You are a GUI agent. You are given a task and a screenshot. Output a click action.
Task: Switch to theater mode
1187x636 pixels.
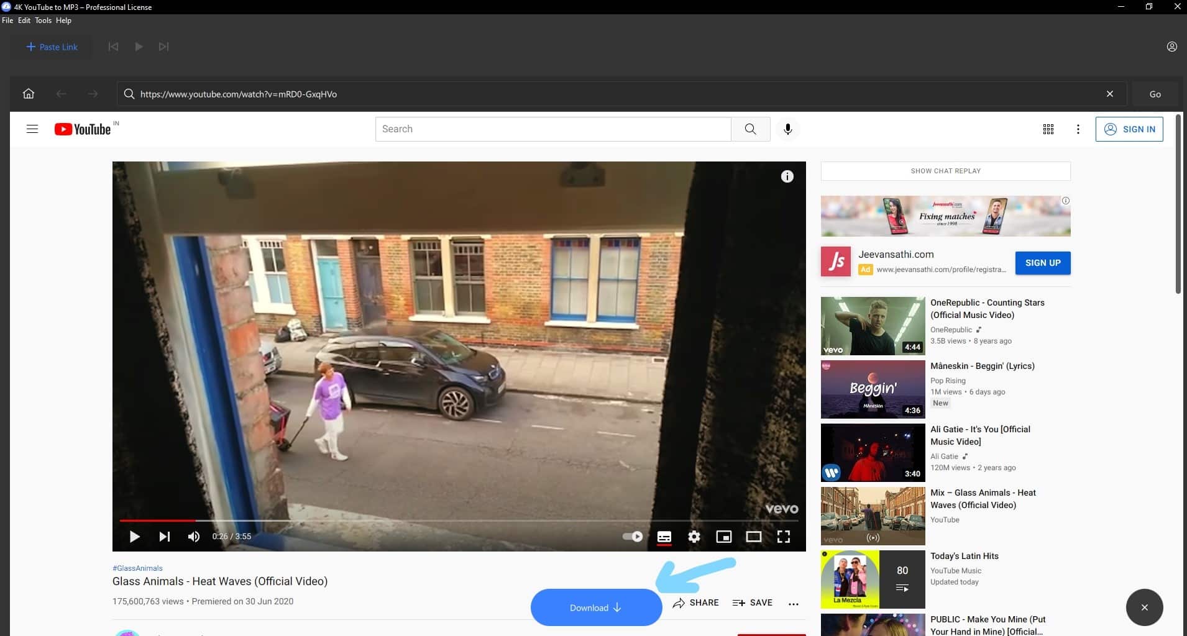coord(754,537)
